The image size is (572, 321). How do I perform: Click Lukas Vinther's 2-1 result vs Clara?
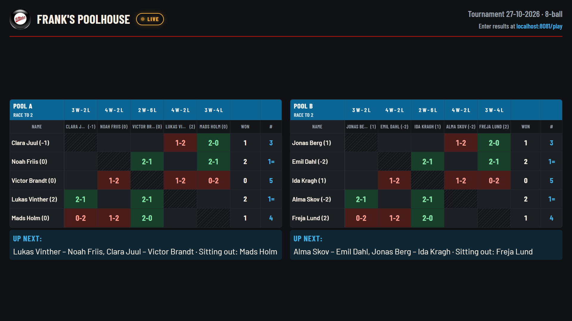tap(80, 199)
